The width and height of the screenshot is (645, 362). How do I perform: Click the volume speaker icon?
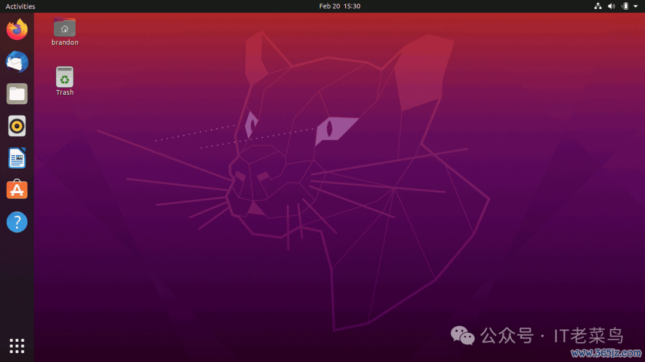(612, 6)
